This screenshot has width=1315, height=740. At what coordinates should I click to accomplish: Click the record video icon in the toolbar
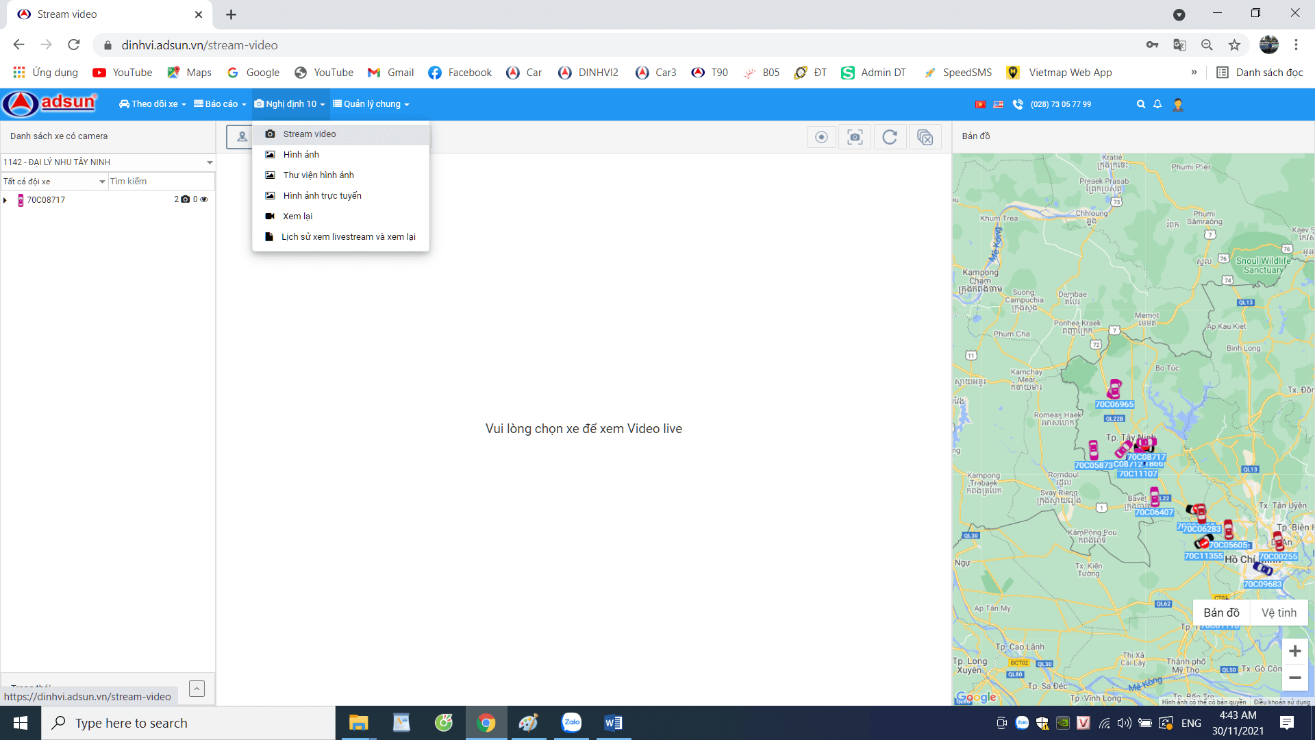pyautogui.click(x=821, y=137)
